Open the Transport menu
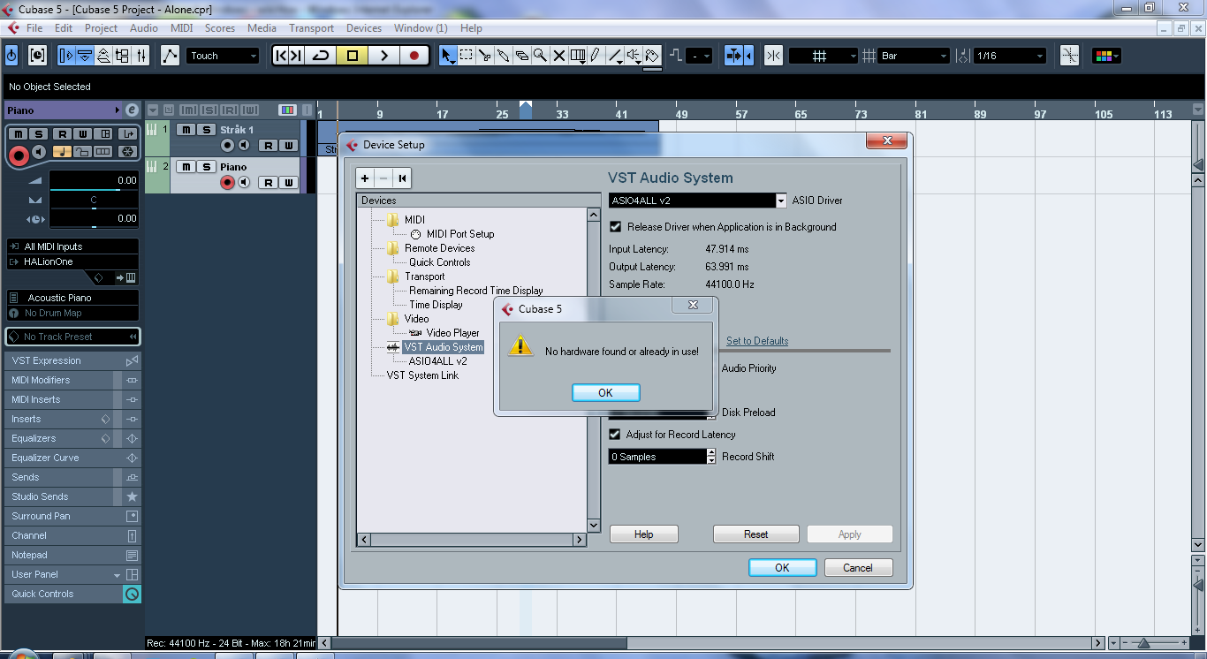 tap(311, 28)
